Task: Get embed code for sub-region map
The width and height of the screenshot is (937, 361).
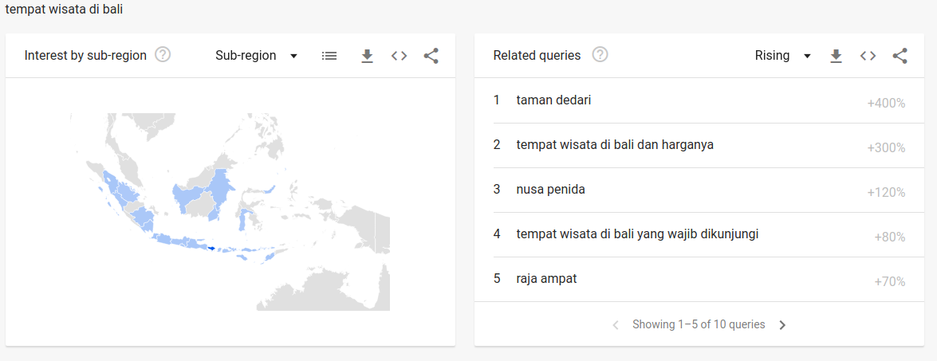Action: pyautogui.click(x=400, y=56)
